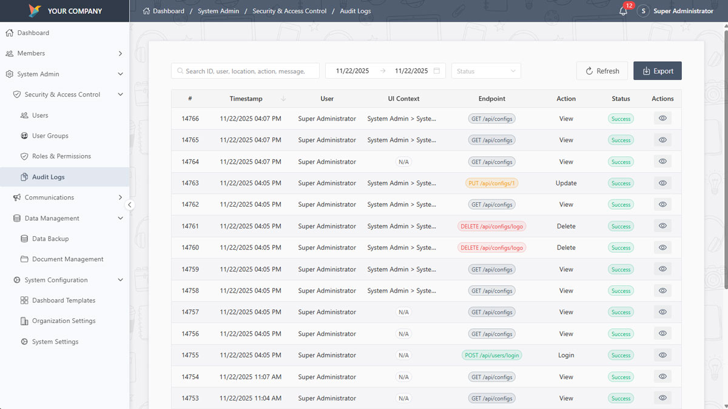This screenshot has height=409, width=728.
Task: Open System Settings page
Action: (65, 342)
